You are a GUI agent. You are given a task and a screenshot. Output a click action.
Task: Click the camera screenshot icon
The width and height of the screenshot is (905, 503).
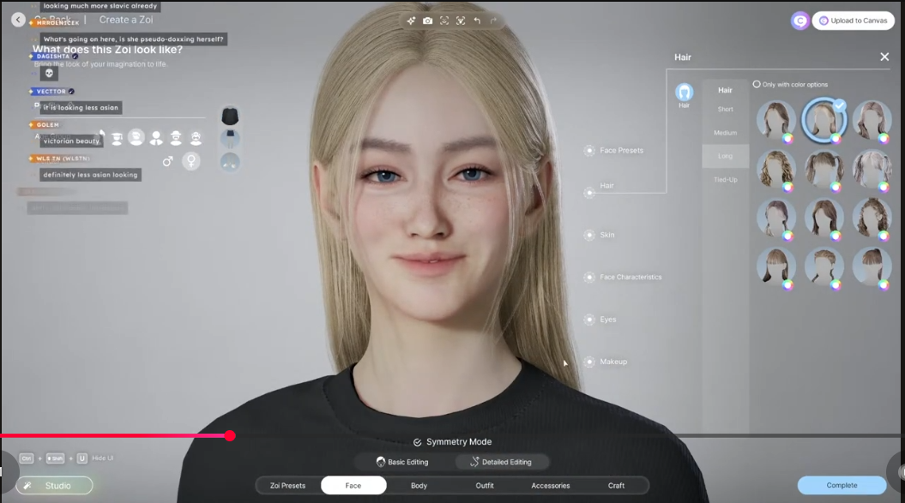click(427, 21)
